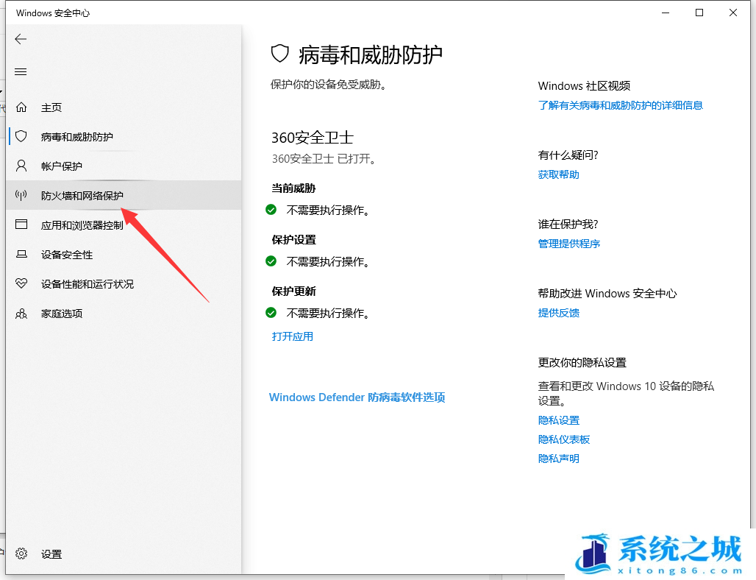The image size is (756, 580).
Task: Click the shield icon in the sidebar
Action: [21, 136]
